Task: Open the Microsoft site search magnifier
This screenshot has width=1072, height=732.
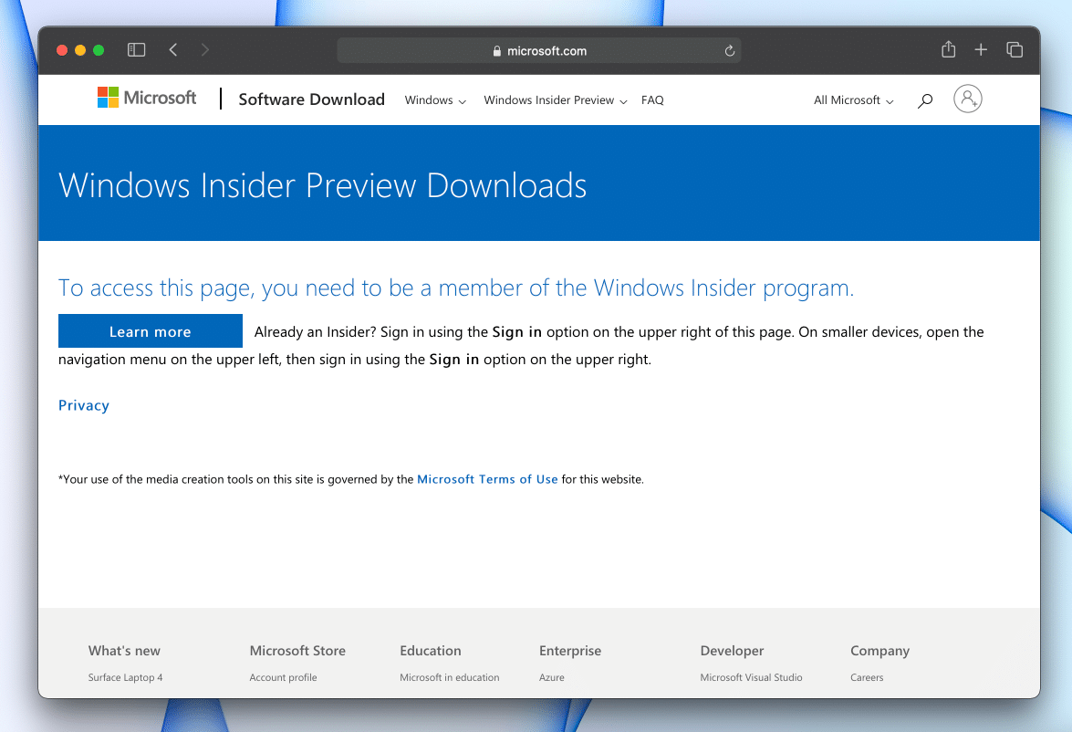Action: click(x=925, y=100)
